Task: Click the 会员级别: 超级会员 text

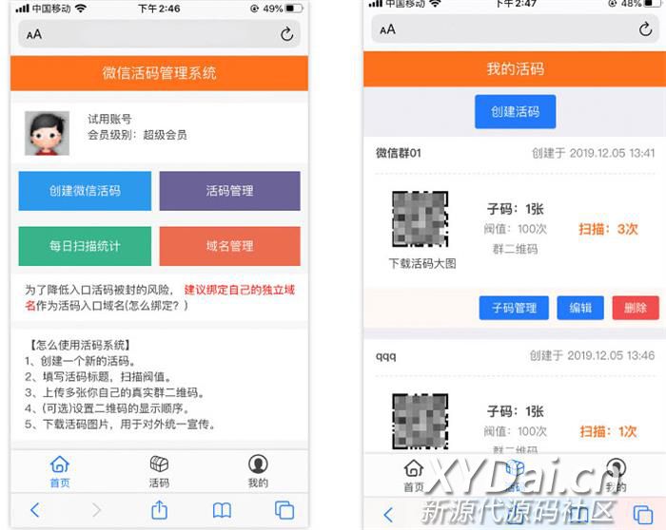Action: point(137,135)
